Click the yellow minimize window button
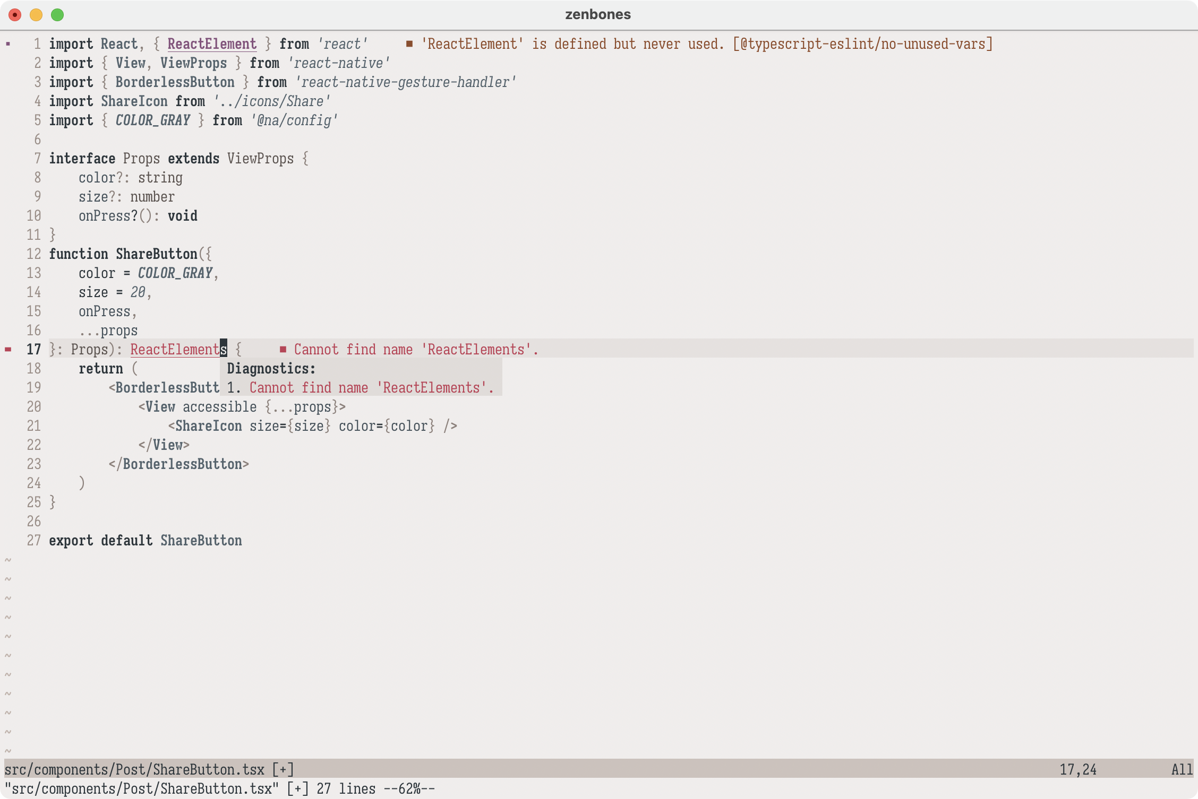 pyautogui.click(x=36, y=15)
